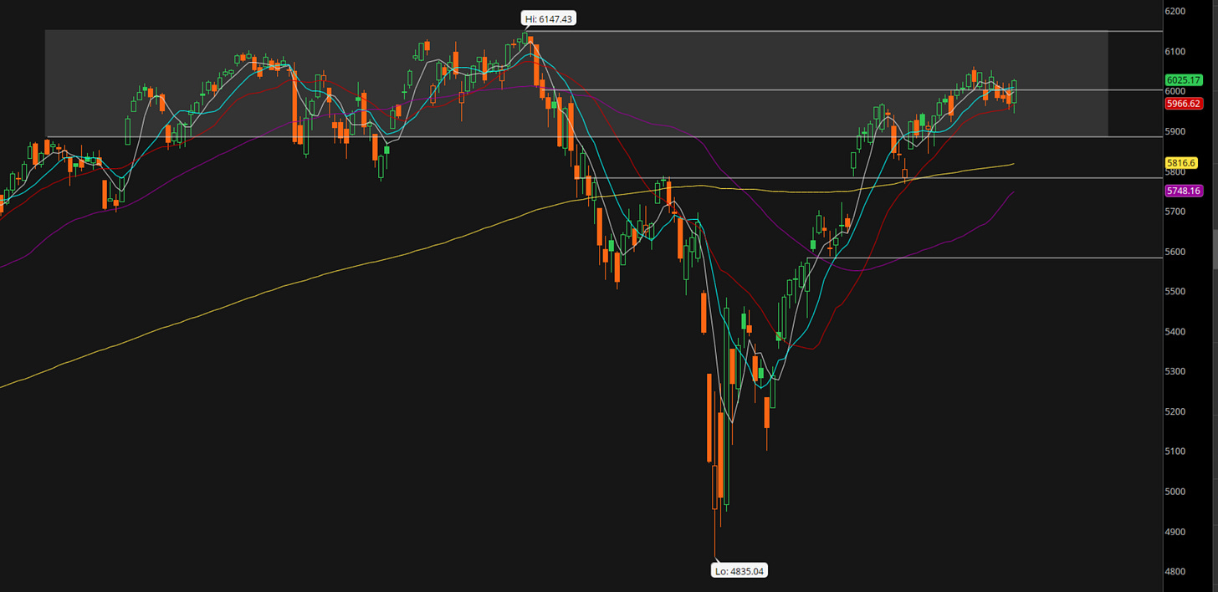Click the Hi: 6147.43 price label
The image size is (1218, 592).
click(x=550, y=18)
